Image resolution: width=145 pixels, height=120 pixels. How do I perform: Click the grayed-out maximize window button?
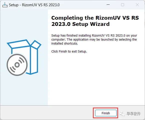point(123,5)
